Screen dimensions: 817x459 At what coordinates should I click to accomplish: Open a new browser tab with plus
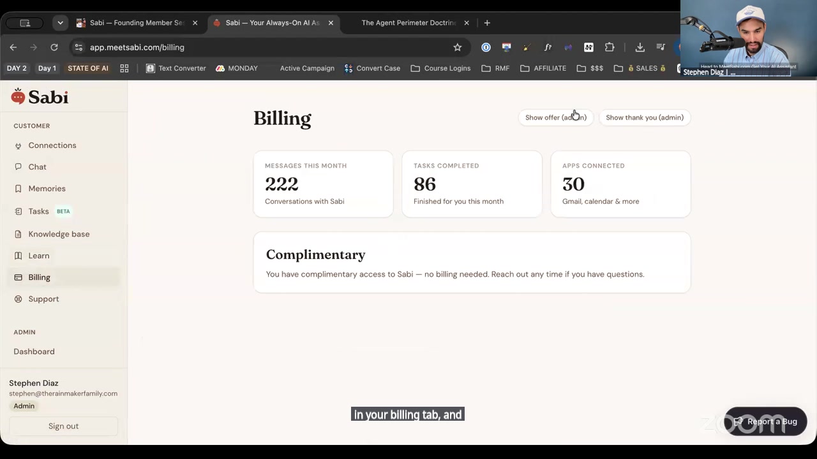click(x=487, y=23)
